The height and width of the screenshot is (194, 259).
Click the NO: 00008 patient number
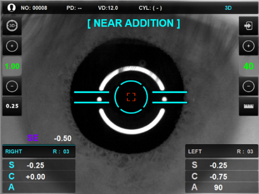pyautogui.click(x=34, y=8)
